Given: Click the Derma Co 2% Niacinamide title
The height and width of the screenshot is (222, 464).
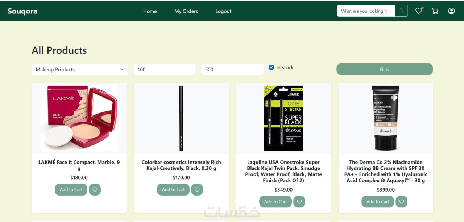Looking at the screenshot, I should [x=386, y=171].
